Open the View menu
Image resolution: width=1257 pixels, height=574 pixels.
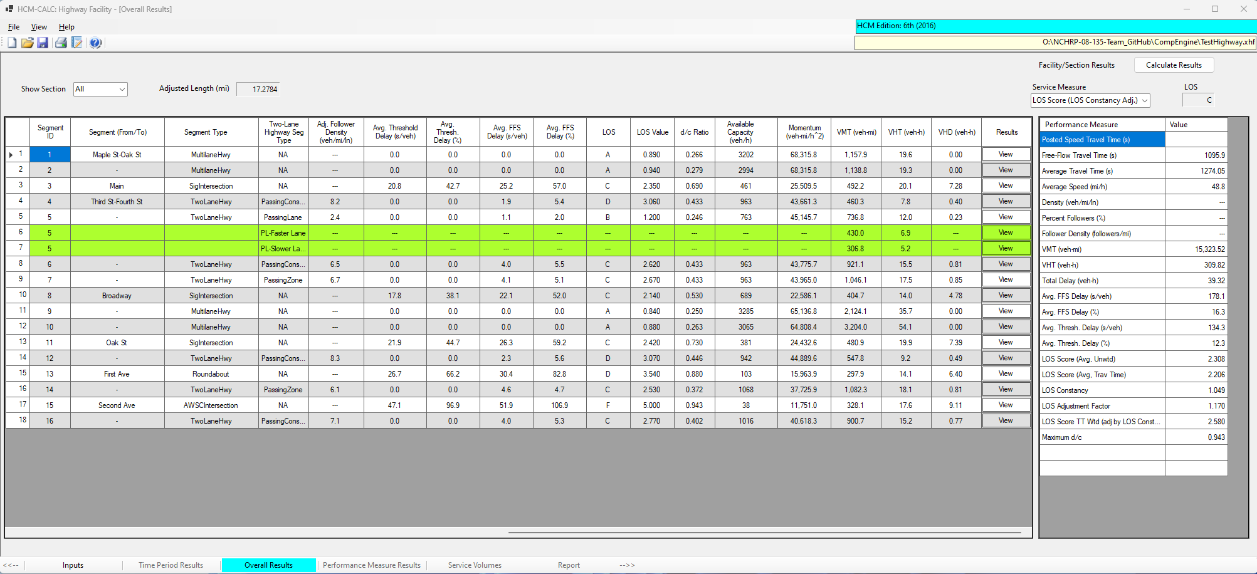click(39, 27)
